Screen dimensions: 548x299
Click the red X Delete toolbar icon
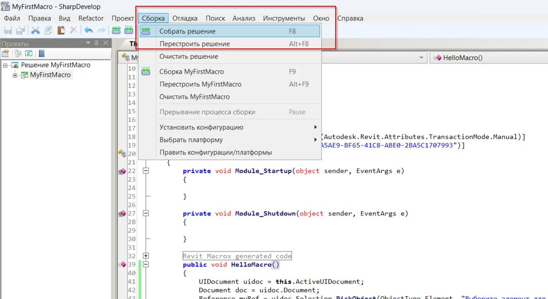73,31
